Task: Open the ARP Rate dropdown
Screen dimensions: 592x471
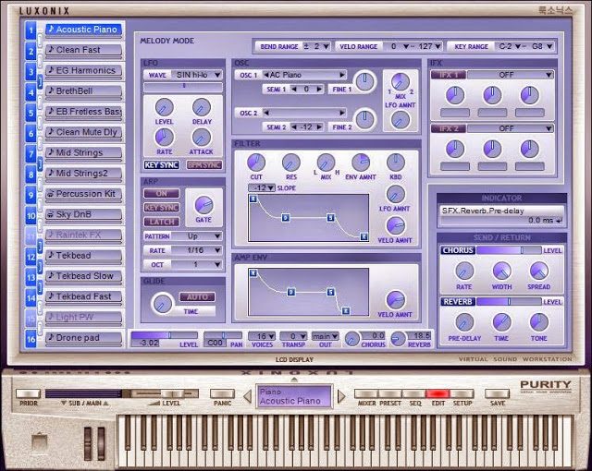Action: coord(197,250)
